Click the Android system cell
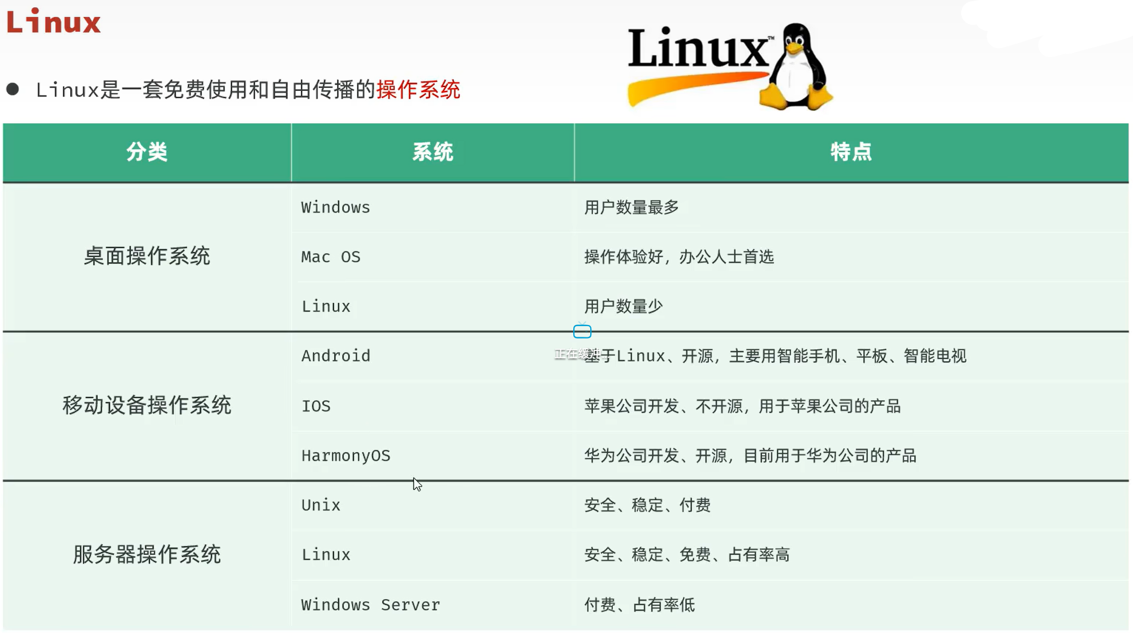Image resolution: width=1133 pixels, height=633 pixels. pos(336,356)
